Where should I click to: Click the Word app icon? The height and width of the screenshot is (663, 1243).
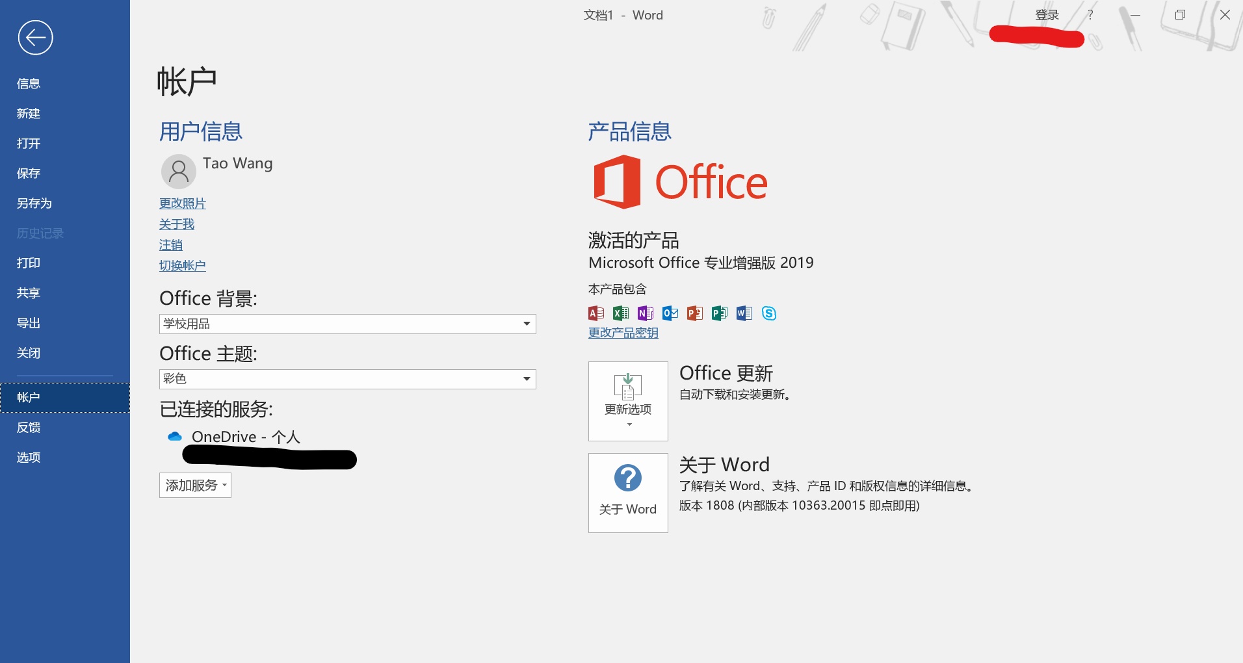pyautogui.click(x=744, y=313)
